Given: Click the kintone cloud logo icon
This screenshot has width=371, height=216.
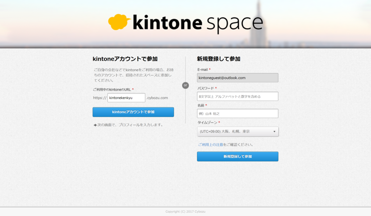Looking at the screenshot, I should point(119,22).
